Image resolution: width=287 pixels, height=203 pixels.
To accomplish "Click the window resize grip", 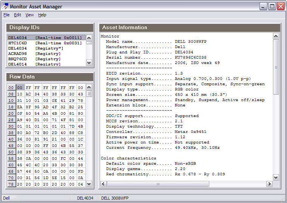I will point(283,199).
